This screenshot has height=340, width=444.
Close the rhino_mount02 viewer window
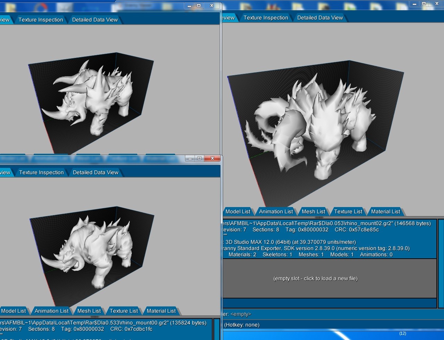tap(436, 3)
